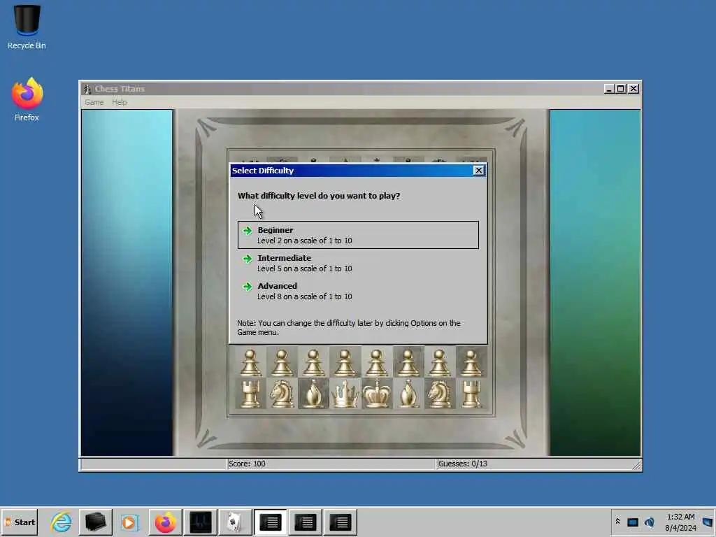Open Windows Media Player from taskbar
716x537 pixels.
130,522
